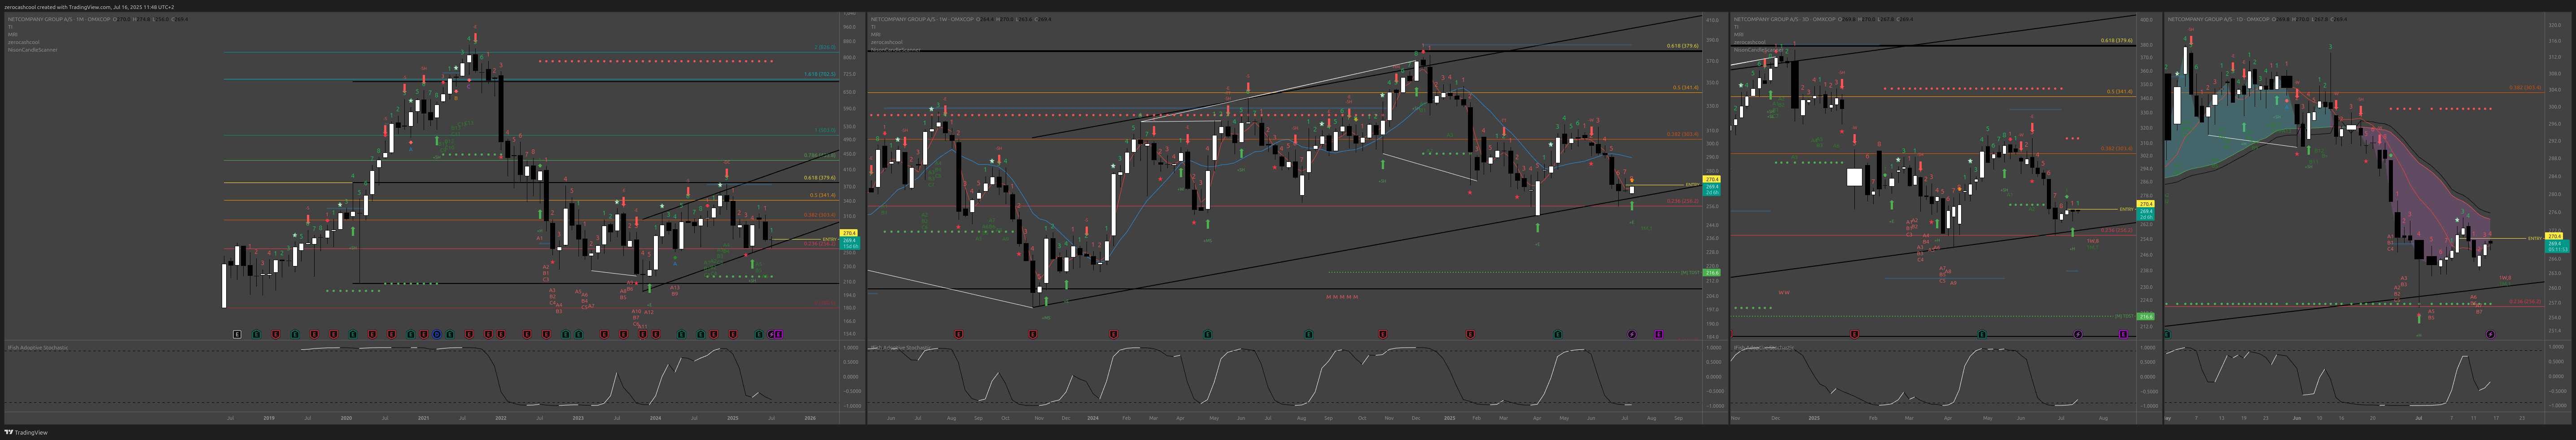Click the purple lightning marker on 3D chart
The height and width of the screenshot is (440, 2576).
pos(2078,335)
